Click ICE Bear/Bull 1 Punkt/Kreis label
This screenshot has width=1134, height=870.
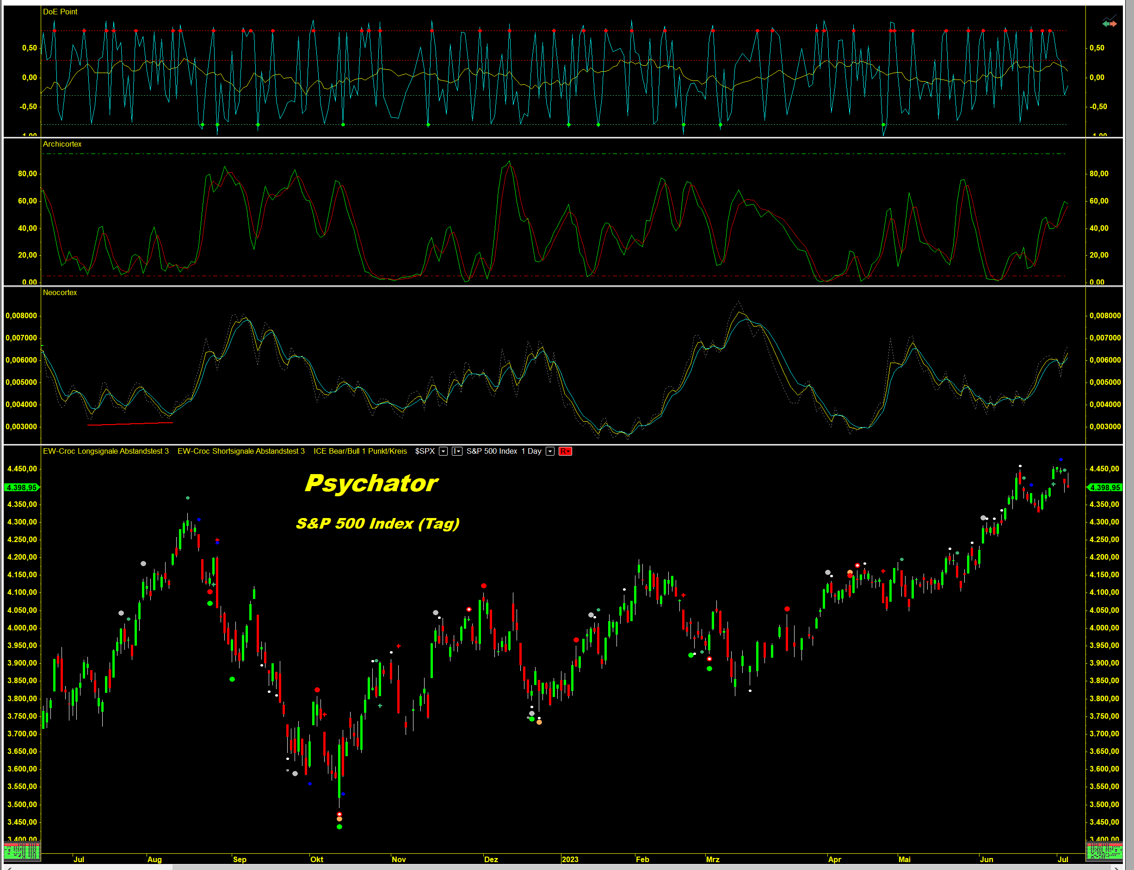pyautogui.click(x=360, y=451)
